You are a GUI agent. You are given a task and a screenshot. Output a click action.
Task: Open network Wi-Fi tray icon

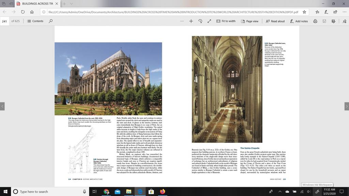pyautogui.click(x=302, y=192)
